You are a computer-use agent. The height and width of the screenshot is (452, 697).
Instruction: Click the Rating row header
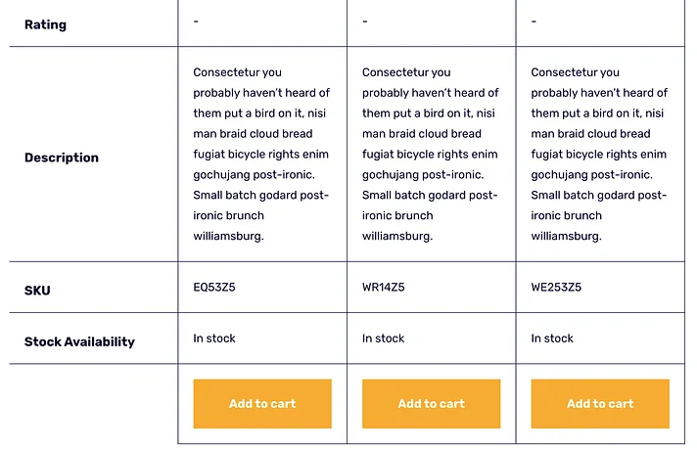(45, 24)
